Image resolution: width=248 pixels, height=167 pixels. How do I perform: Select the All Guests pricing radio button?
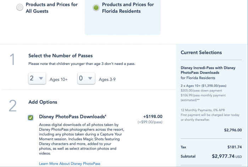click(20, 8)
